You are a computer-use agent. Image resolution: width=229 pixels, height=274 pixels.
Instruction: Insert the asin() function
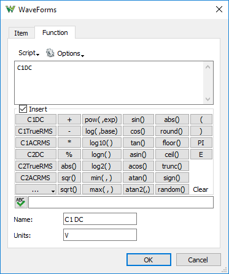[x=138, y=154]
